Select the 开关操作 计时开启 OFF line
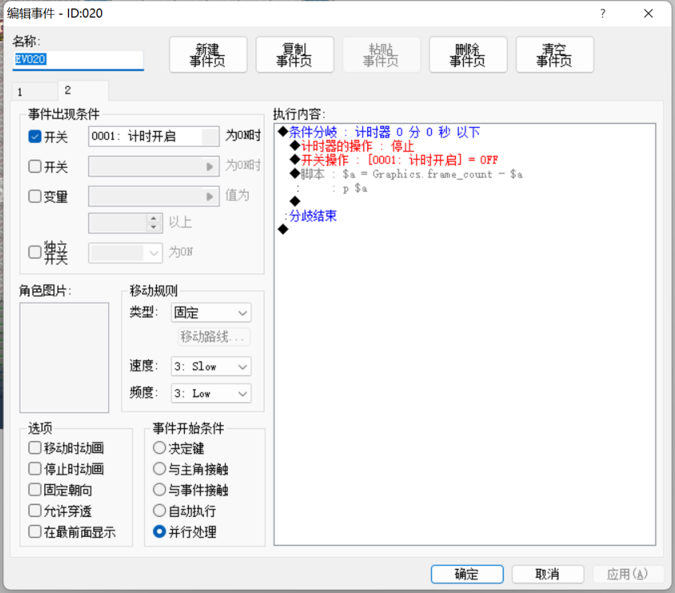Screen dimensions: 675x593 click(395, 160)
